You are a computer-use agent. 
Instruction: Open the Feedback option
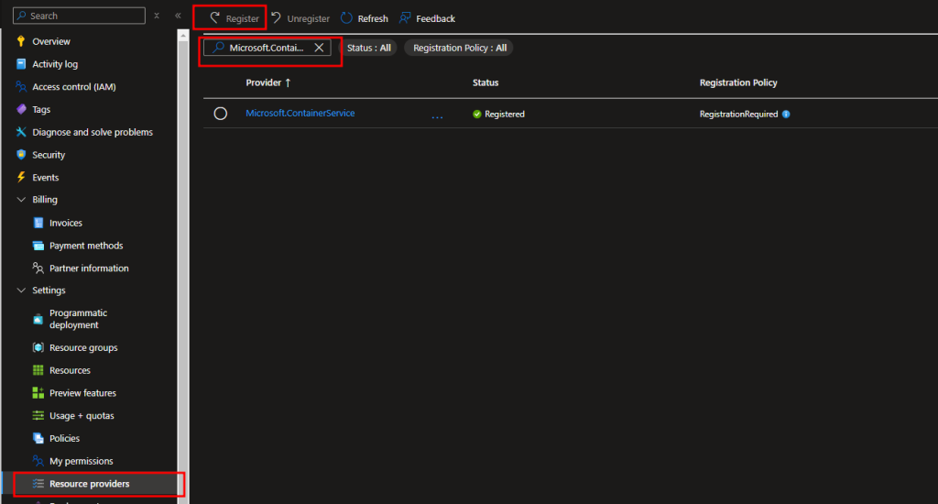(x=427, y=18)
